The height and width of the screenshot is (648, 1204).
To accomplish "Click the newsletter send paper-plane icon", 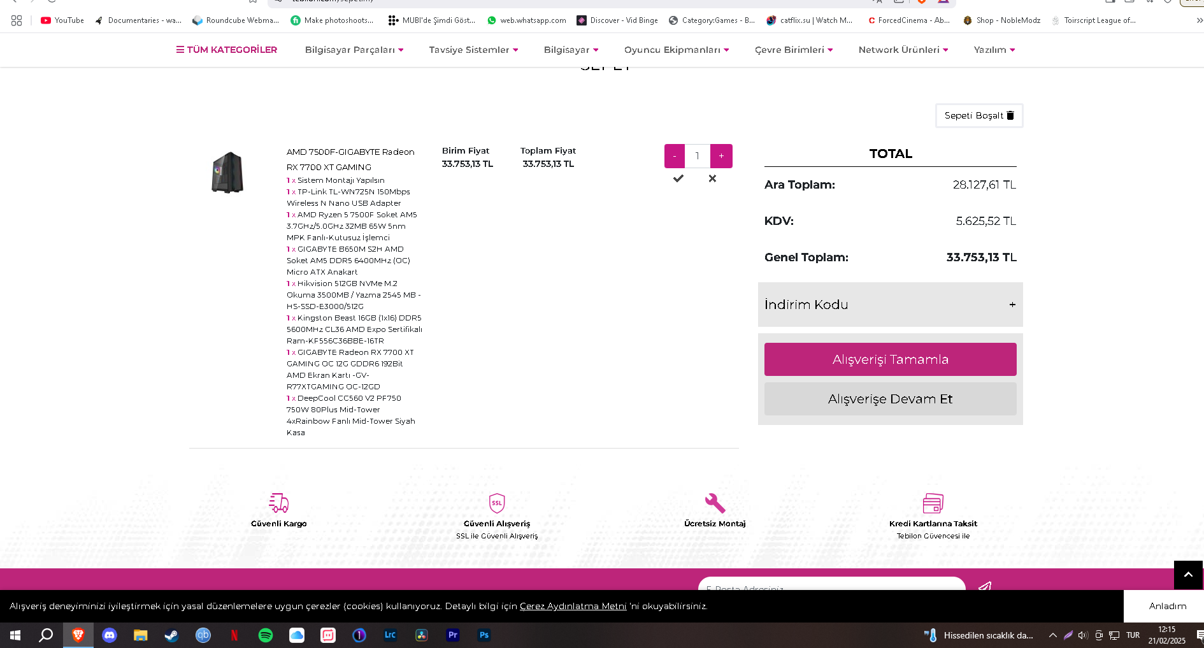I will (985, 586).
